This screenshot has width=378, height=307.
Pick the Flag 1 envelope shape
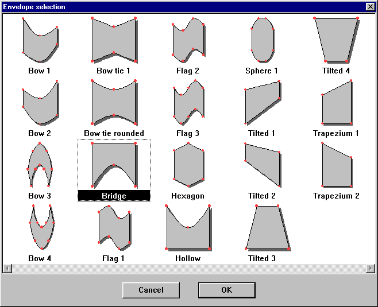click(114, 228)
